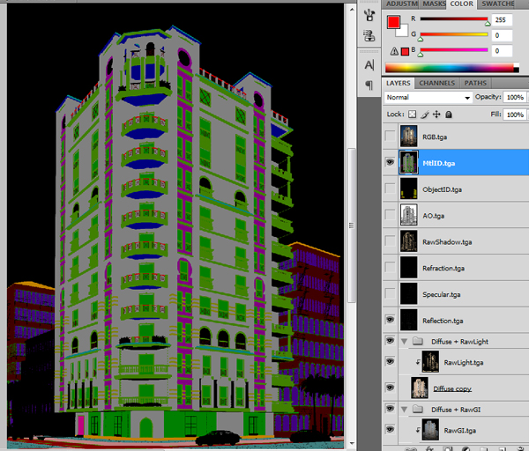Collapse the Diffuse + RawLight group
The width and height of the screenshot is (529, 451).
406,341
